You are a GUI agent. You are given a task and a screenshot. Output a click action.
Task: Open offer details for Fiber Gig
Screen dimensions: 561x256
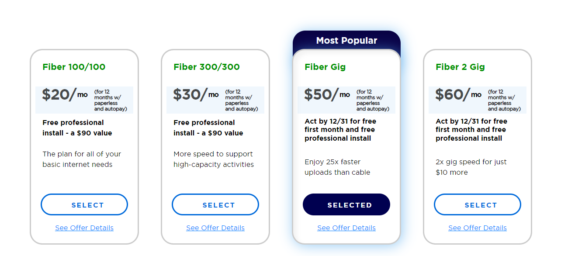[x=346, y=228]
